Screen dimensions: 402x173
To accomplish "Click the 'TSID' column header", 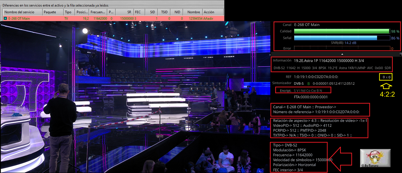I will click(x=164, y=12).
